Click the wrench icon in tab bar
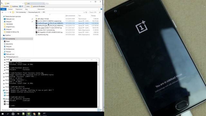 tap(2, 3)
